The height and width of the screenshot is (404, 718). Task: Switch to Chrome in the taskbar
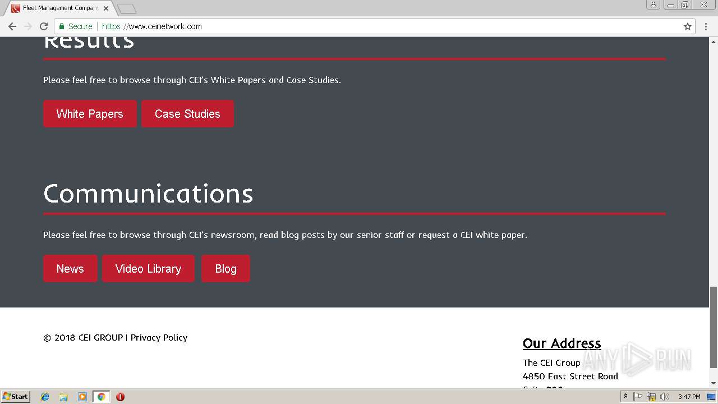click(101, 397)
